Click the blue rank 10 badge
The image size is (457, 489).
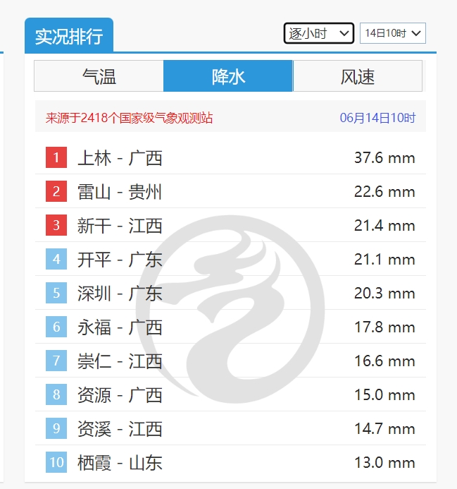(x=56, y=462)
